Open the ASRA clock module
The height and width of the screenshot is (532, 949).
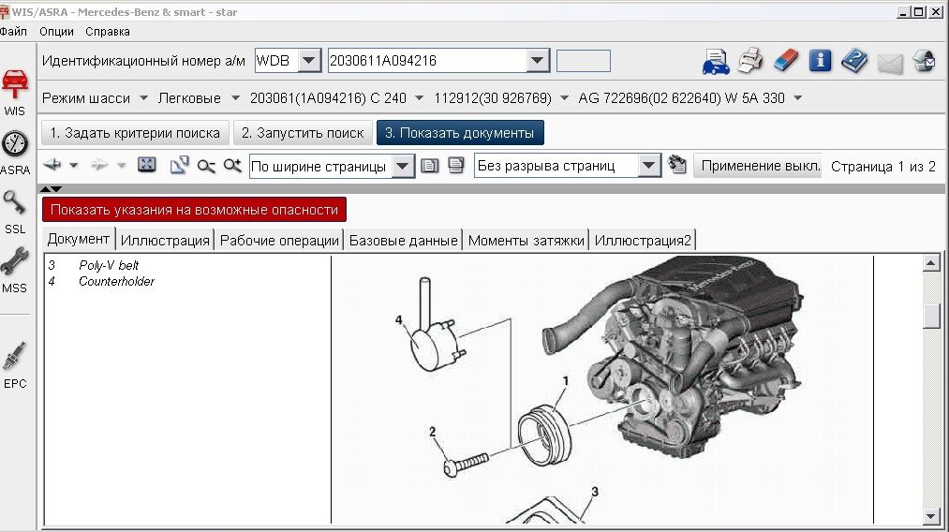pos(15,144)
